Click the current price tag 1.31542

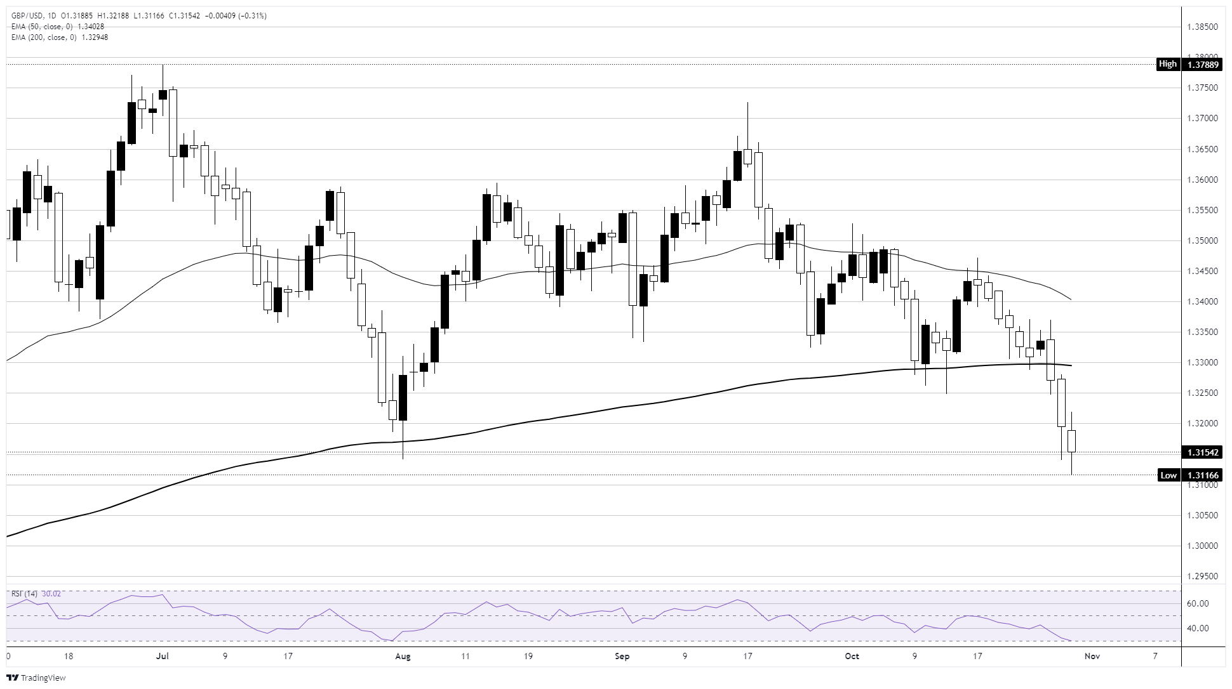[1200, 452]
